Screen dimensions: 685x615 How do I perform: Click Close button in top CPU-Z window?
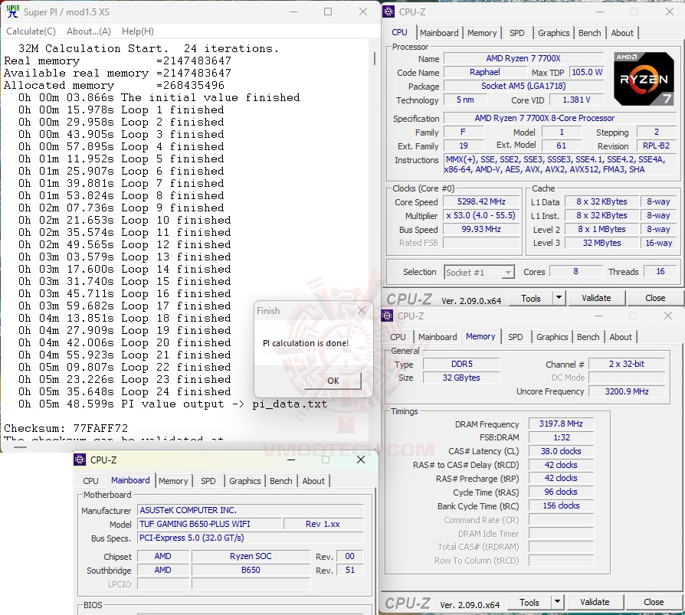pos(655,298)
